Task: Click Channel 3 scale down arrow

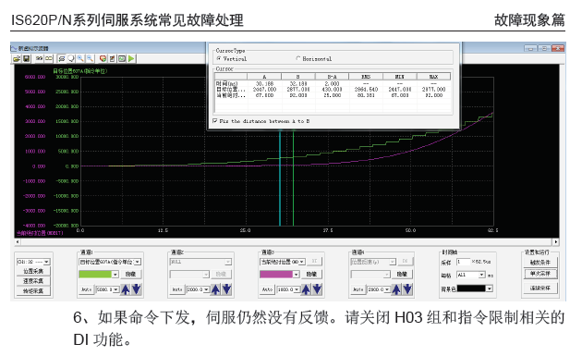Action: (317, 289)
